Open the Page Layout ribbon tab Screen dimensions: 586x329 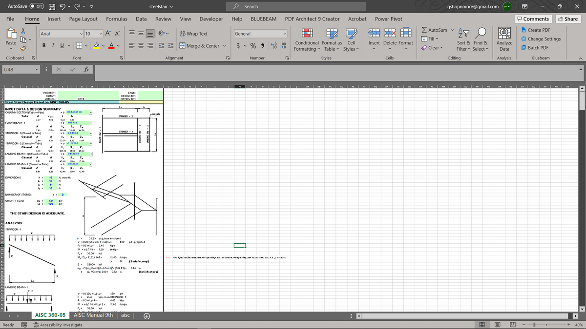(x=83, y=19)
